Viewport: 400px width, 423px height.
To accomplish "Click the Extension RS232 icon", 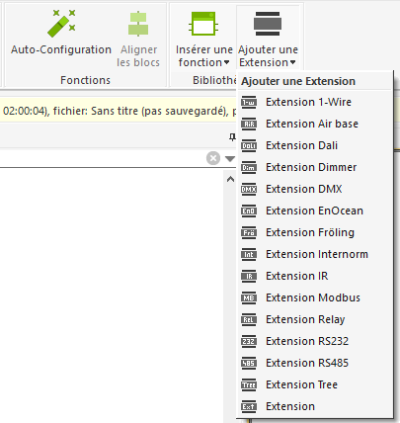I will point(249,341).
